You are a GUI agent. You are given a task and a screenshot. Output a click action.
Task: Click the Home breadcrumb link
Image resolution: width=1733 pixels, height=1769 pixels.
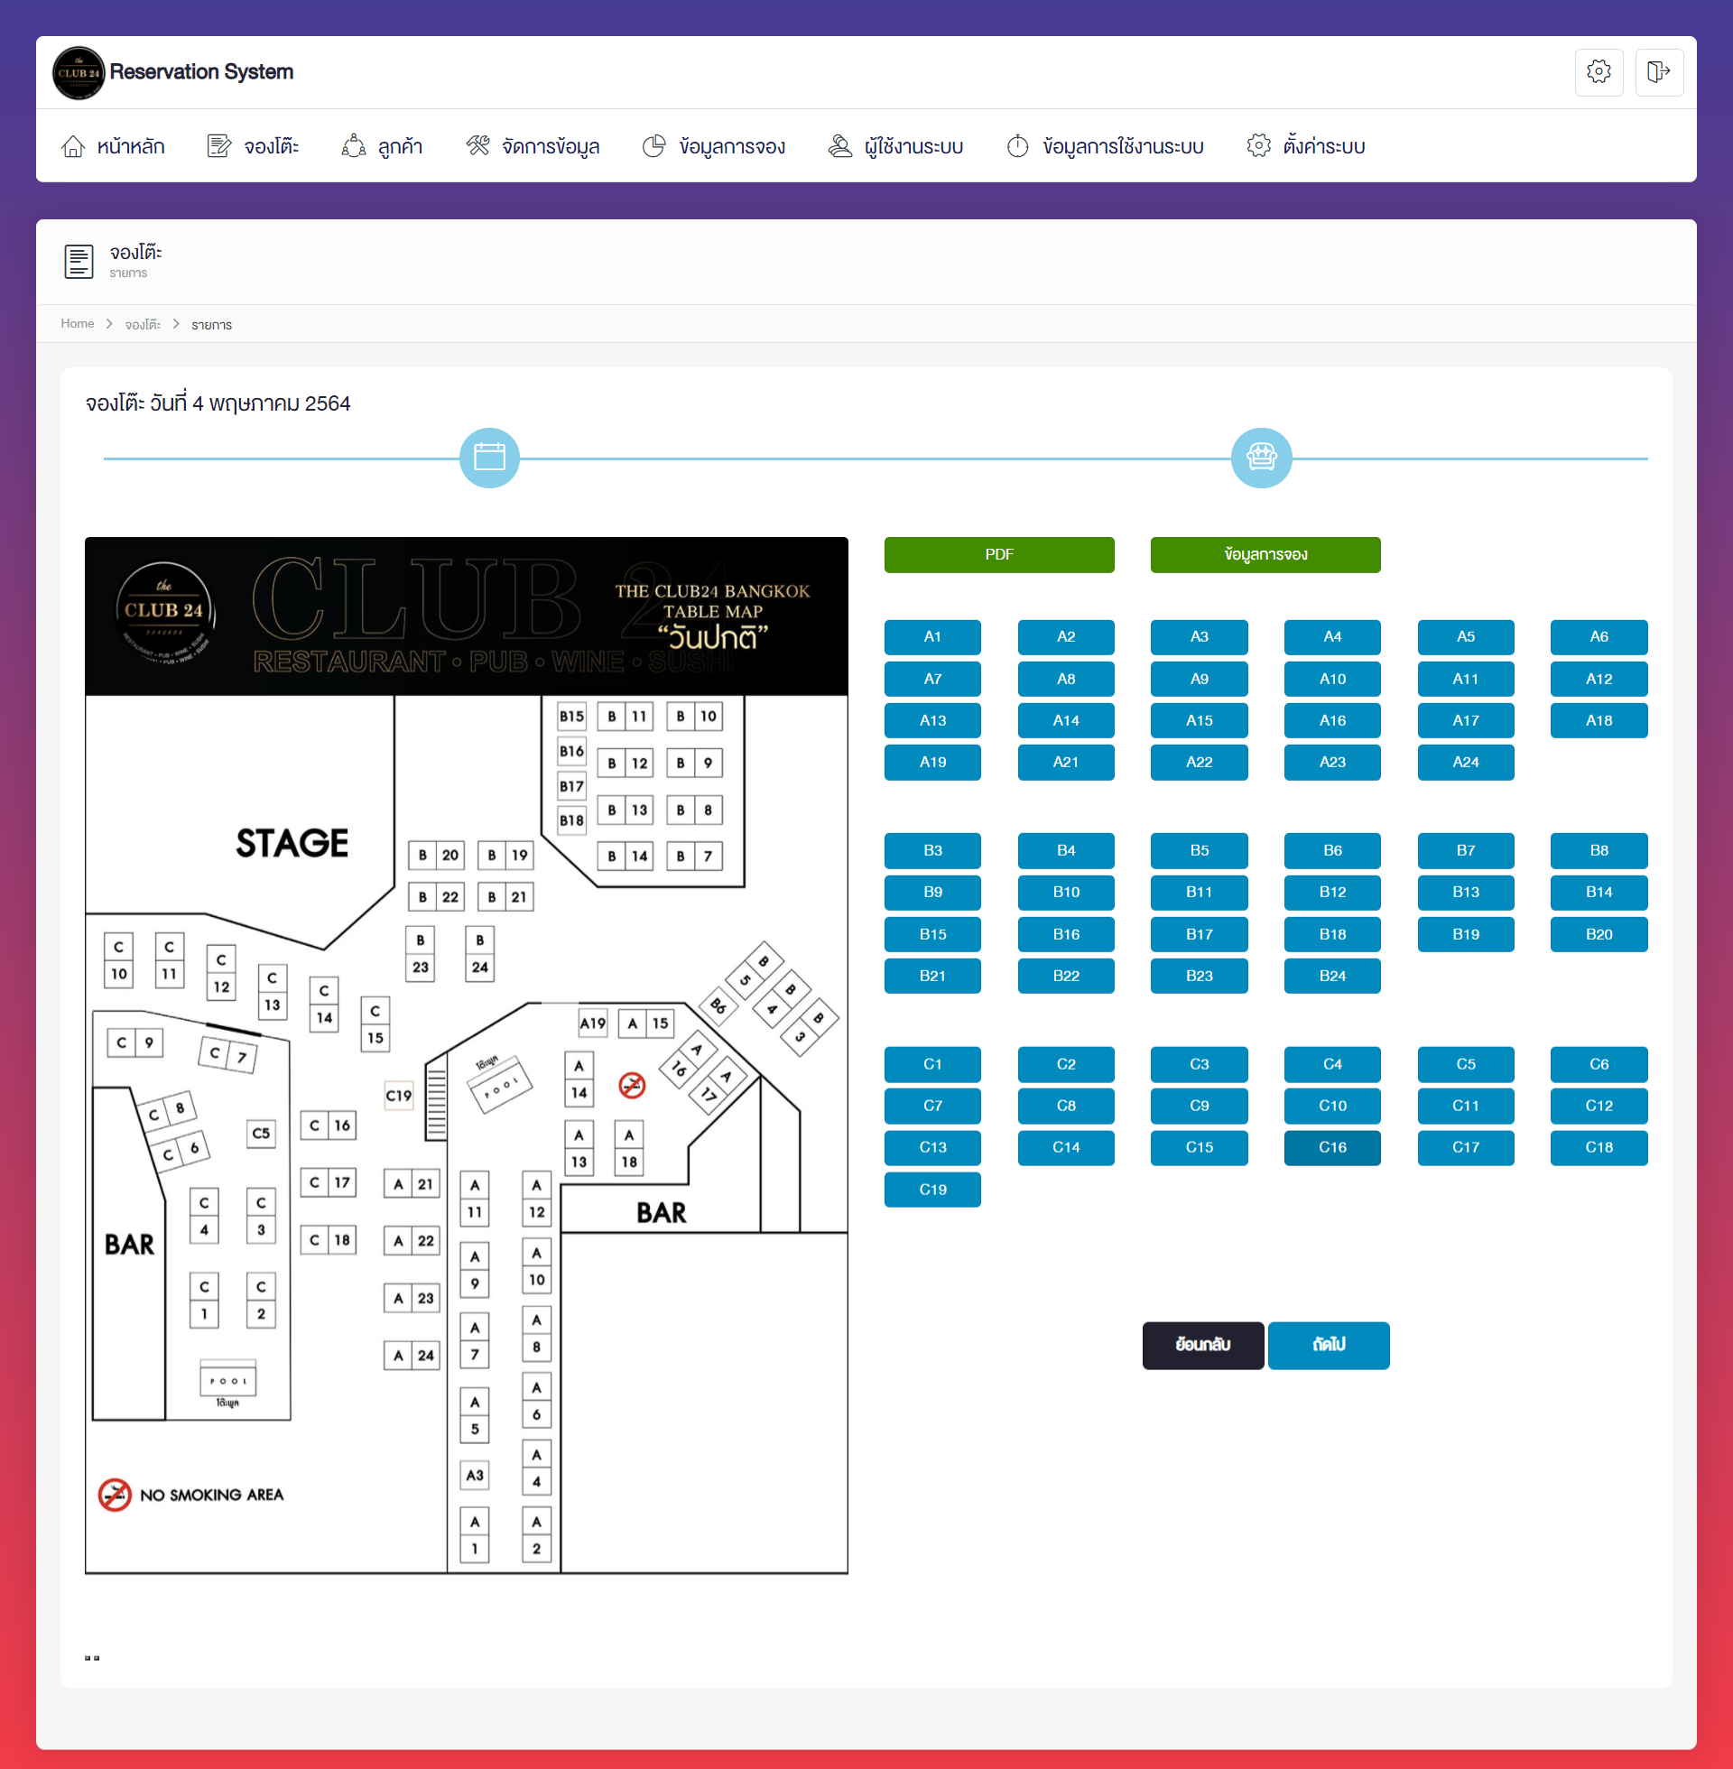coord(78,324)
